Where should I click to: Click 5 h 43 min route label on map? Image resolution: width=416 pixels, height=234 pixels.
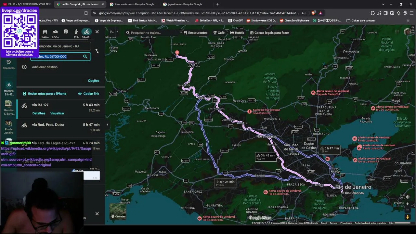(266, 157)
